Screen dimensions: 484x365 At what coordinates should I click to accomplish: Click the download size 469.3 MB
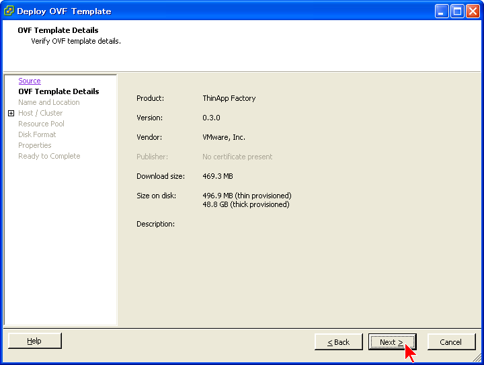point(218,176)
